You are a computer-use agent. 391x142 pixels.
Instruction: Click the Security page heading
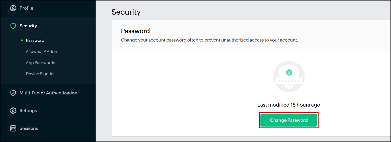[x=126, y=12]
